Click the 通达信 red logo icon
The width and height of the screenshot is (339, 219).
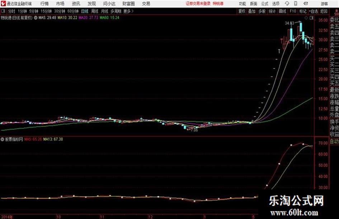point(3,4)
